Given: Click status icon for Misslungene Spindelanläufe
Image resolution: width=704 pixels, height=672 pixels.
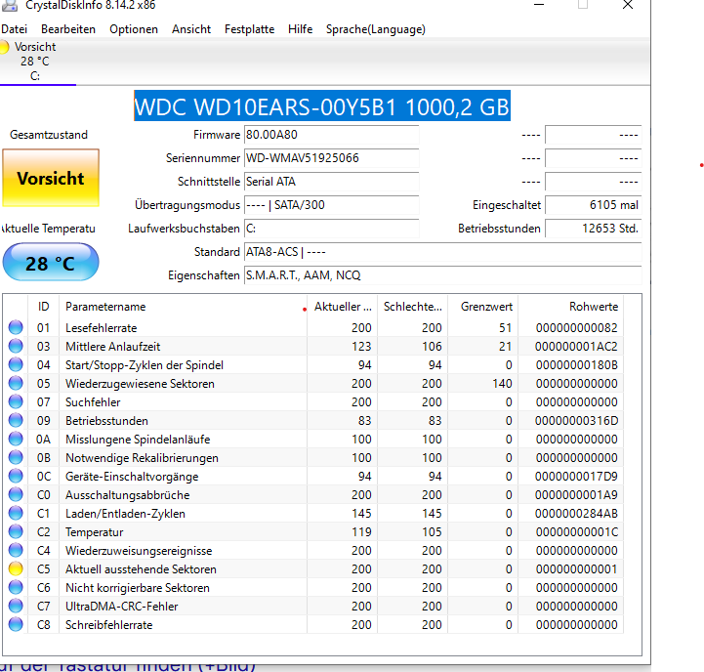Looking at the screenshot, I should (x=16, y=439).
